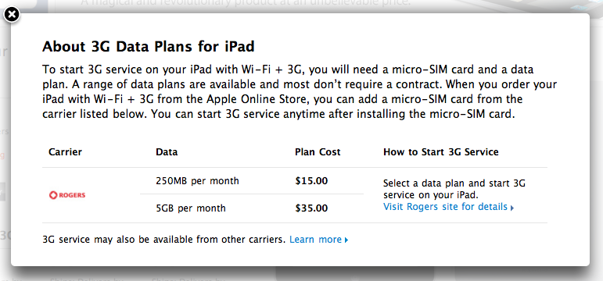This screenshot has width=603, height=281.
Task: Click the Plan Cost column header
Action: point(318,152)
